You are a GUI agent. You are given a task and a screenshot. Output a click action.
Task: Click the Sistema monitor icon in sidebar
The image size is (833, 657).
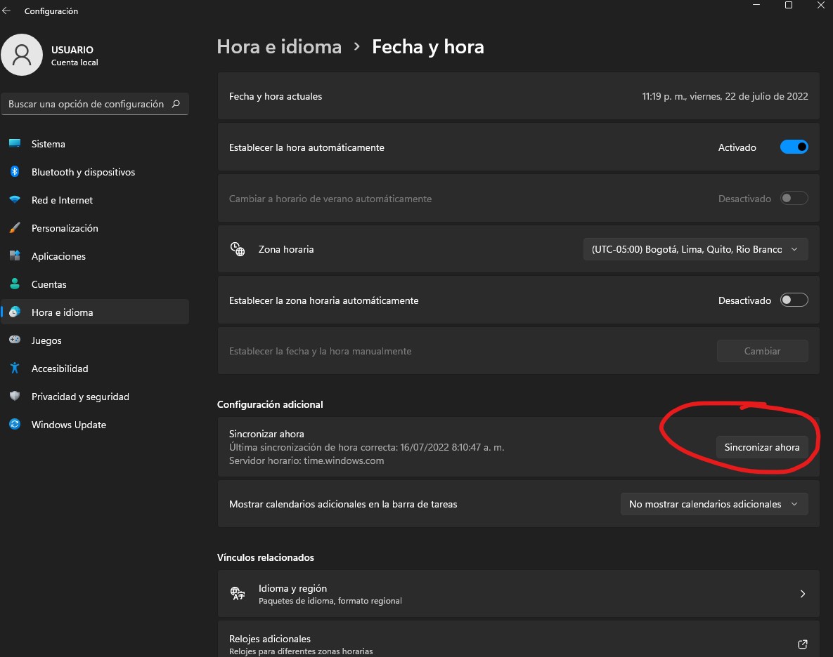pyautogui.click(x=15, y=144)
